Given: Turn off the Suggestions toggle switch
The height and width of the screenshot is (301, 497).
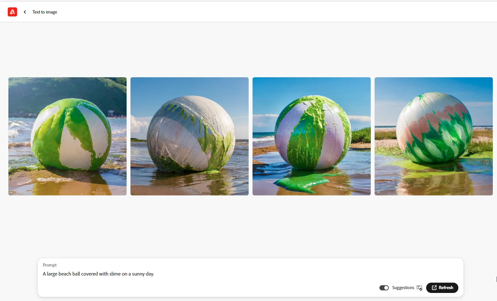Looking at the screenshot, I should click(384, 288).
